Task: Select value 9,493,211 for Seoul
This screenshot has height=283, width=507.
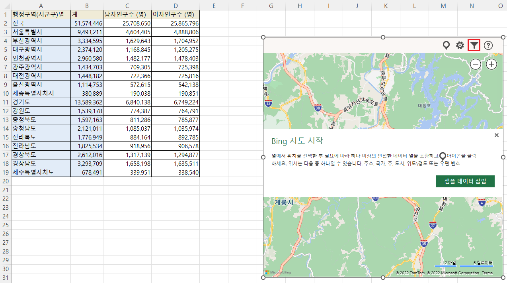Action: click(87, 32)
